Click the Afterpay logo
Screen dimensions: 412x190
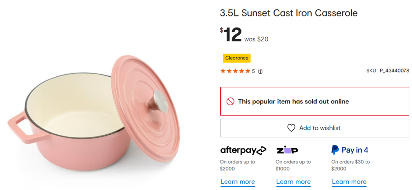pyautogui.click(x=243, y=150)
